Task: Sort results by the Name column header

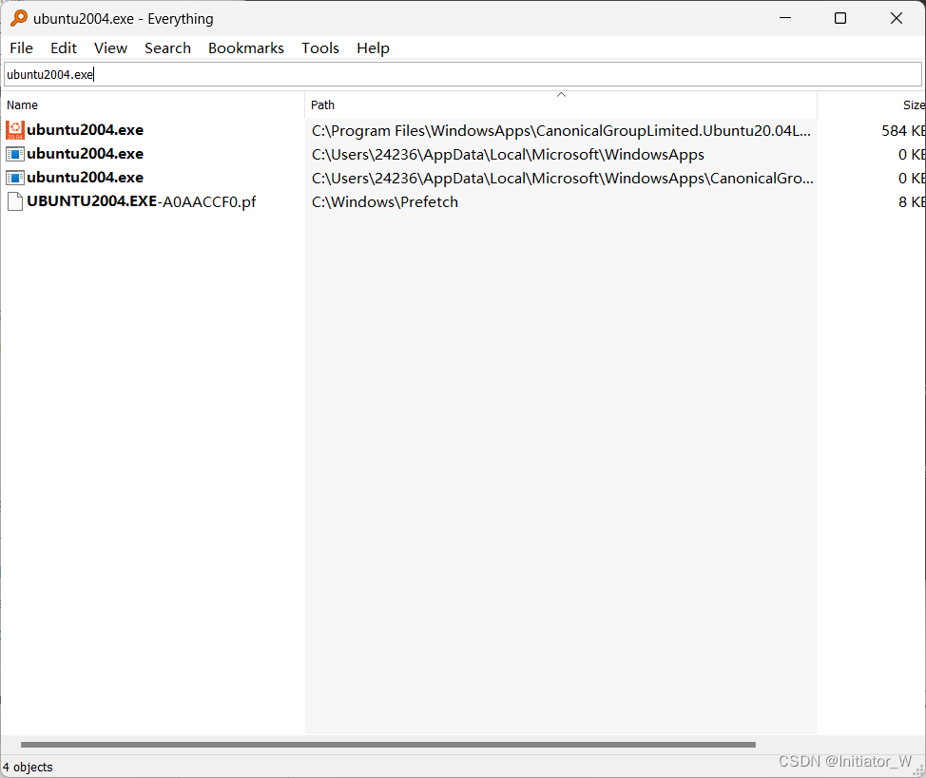Action: (152, 105)
